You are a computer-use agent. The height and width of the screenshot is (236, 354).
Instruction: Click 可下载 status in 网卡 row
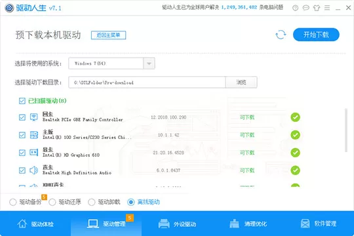click(x=247, y=117)
